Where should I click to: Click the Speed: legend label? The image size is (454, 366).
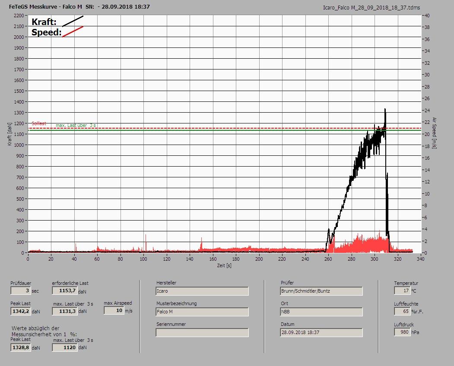(47, 32)
